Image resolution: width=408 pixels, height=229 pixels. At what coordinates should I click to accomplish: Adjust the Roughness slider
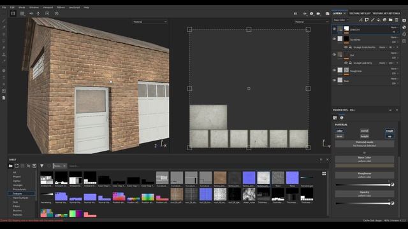click(x=363, y=184)
